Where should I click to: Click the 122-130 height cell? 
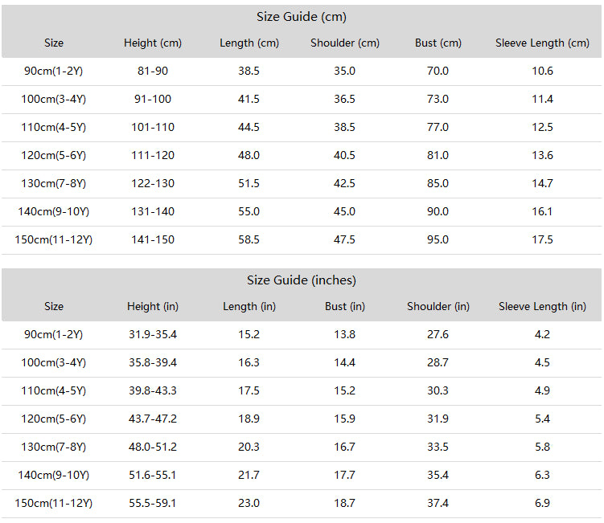153,183
